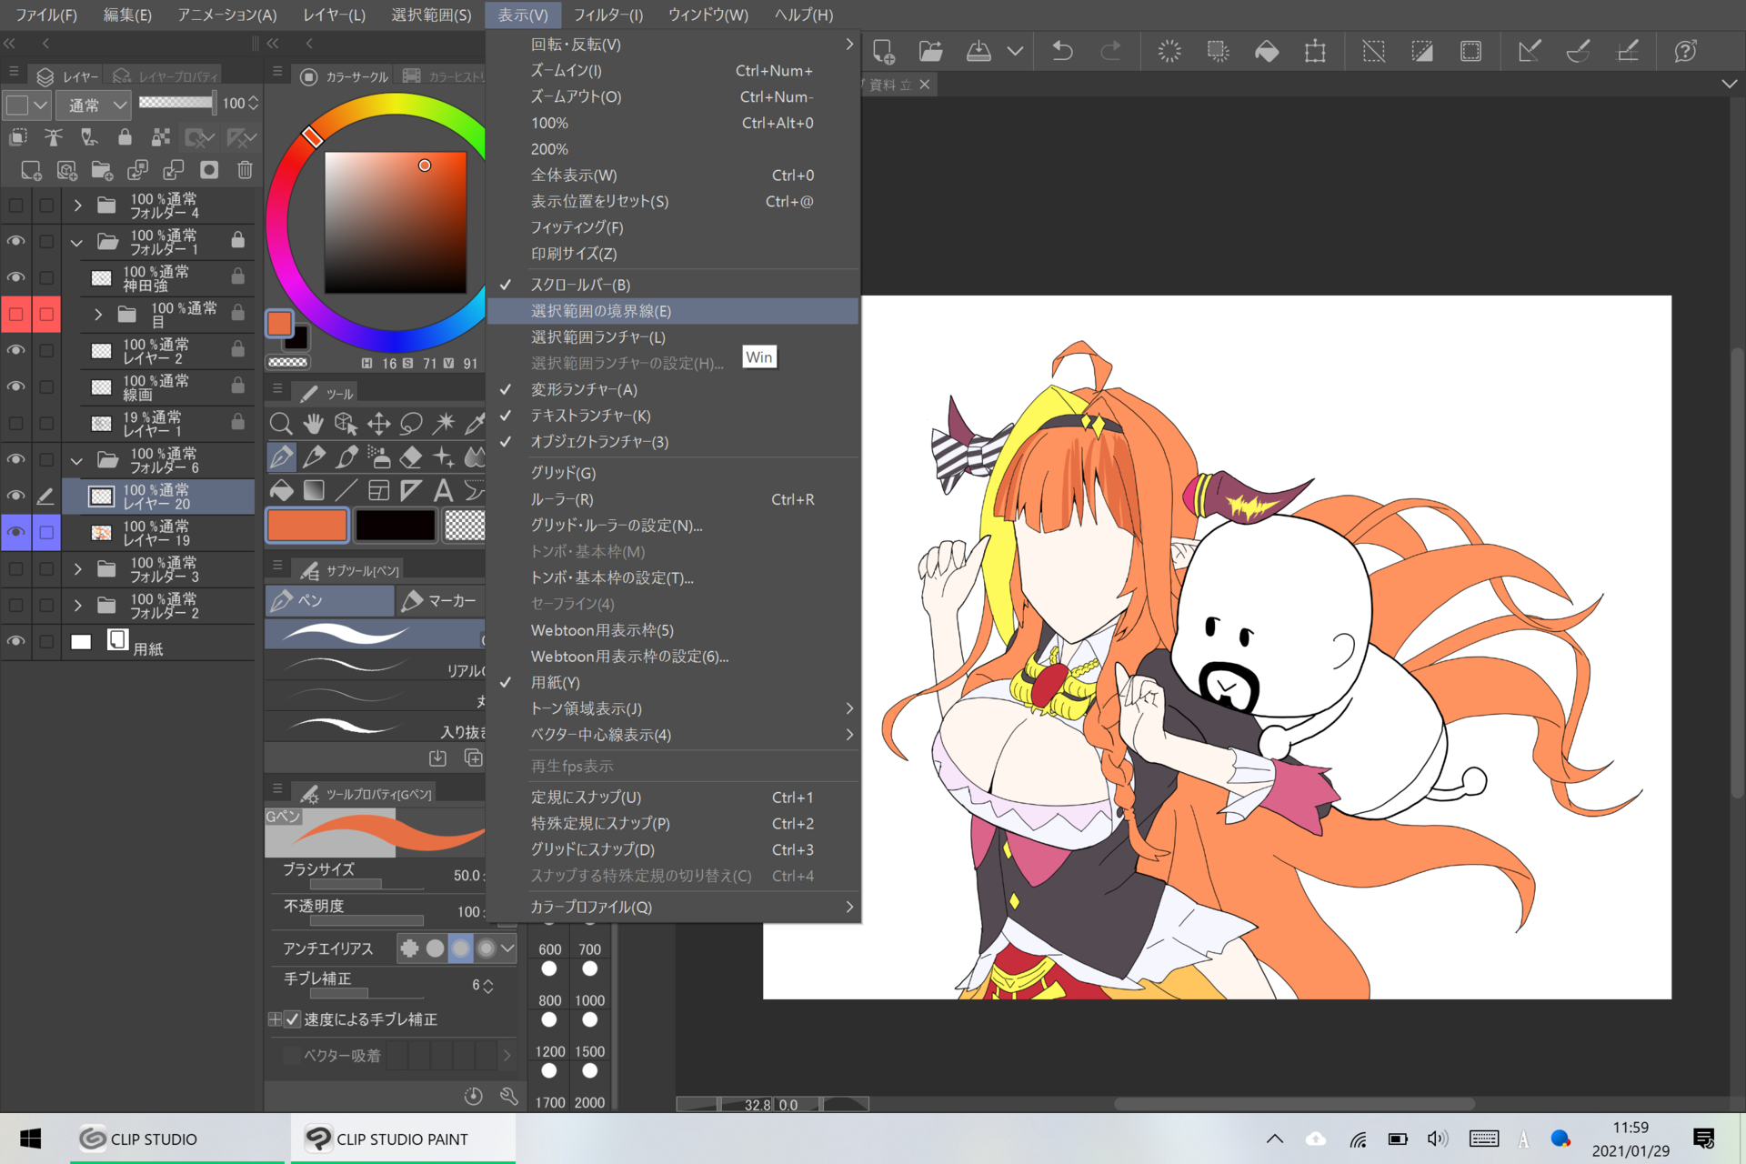Open the アンチエイリアス dropdown arrow
This screenshot has width=1746, height=1164.
click(507, 948)
